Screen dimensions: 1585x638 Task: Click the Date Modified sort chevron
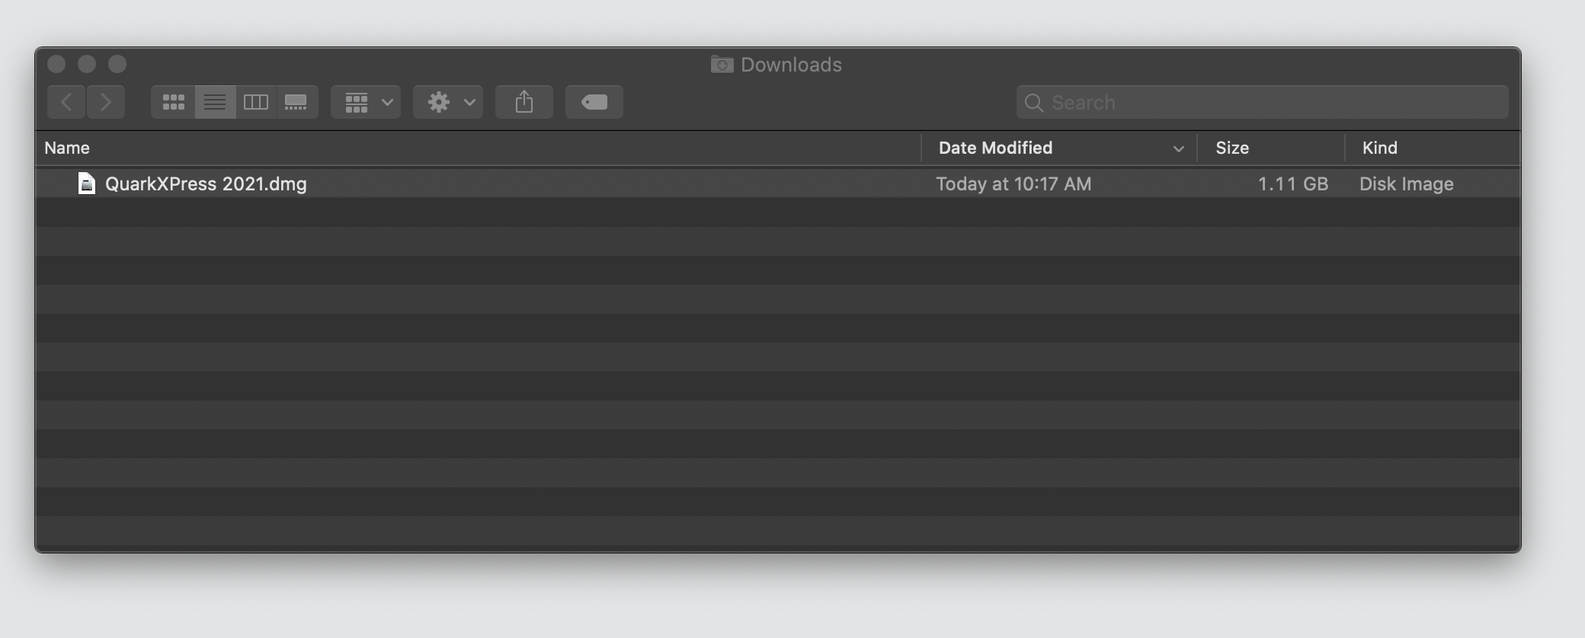1179,148
